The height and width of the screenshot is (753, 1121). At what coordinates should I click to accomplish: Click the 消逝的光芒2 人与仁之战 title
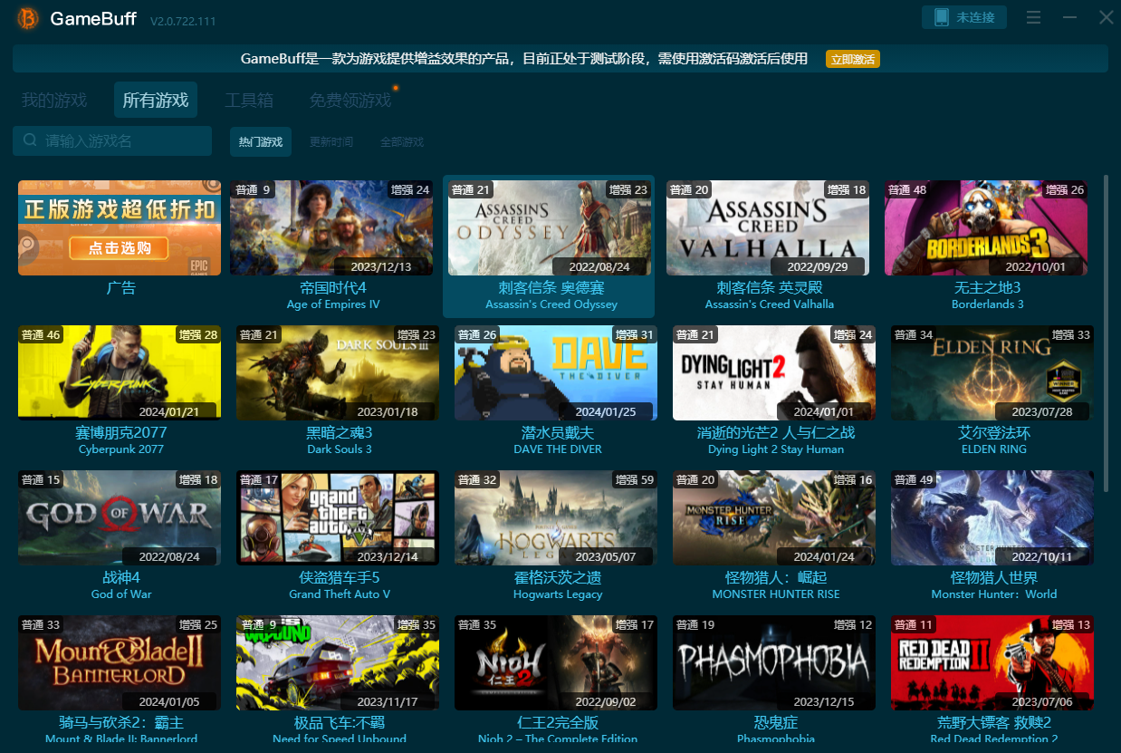pyautogui.click(x=775, y=432)
